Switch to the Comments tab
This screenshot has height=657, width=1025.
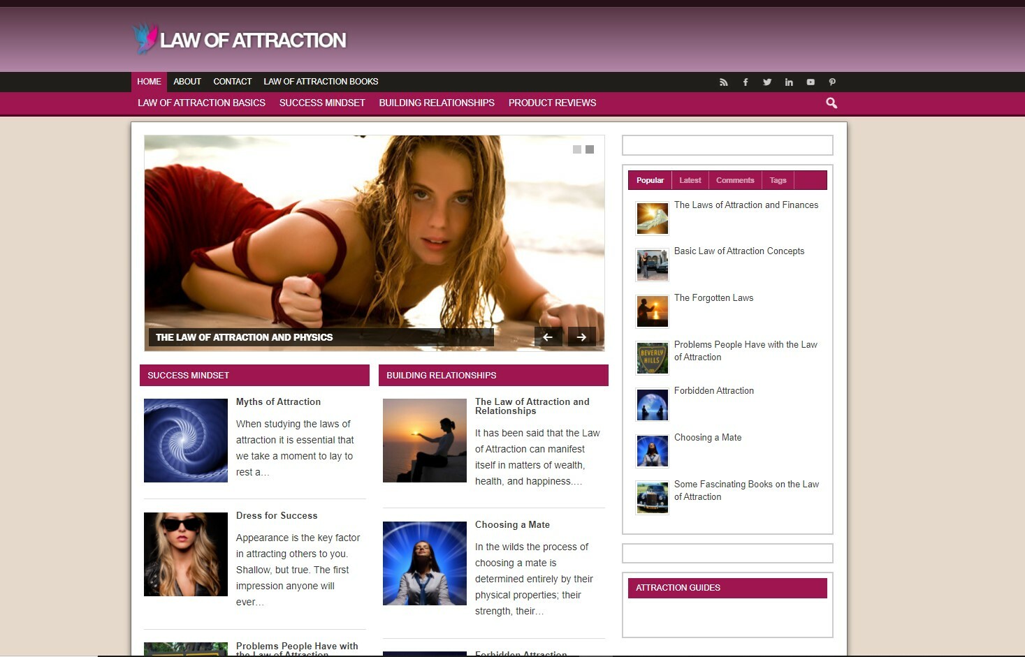(735, 180)
